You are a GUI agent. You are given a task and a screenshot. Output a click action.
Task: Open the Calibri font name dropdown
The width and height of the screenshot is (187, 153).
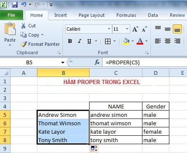click(109, 29)
